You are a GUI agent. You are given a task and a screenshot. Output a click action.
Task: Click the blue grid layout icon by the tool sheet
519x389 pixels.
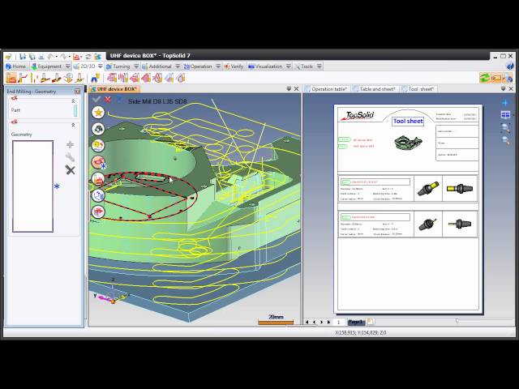[x=506, y=115]
